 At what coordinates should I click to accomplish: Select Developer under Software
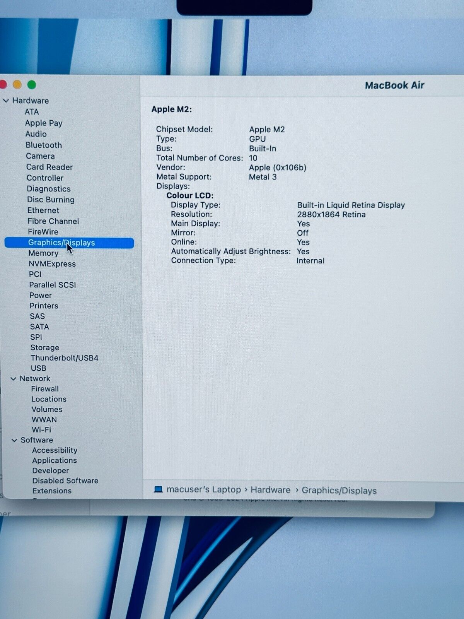pyautogui.click(x=51, y=470)
